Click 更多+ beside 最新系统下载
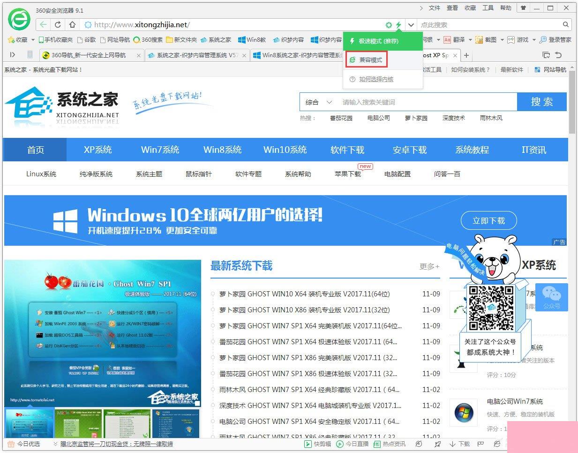Image resolution: width=578 pixels, height=453 pixels. (x=429, y=266)
